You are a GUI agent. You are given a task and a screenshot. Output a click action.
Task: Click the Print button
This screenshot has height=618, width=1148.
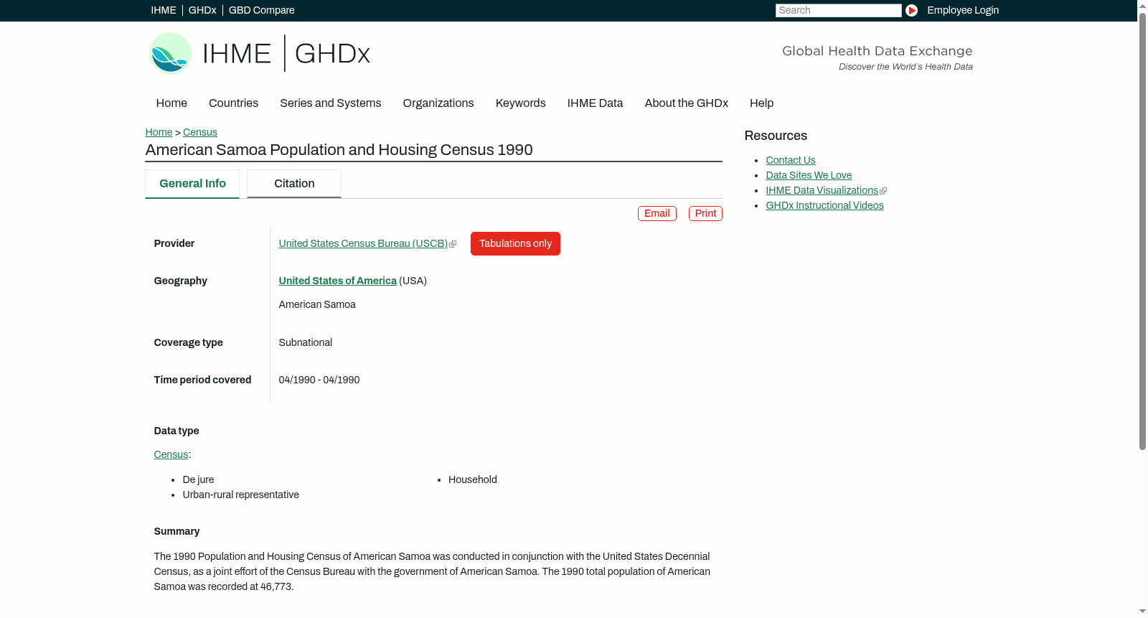(x=705, y=213)
